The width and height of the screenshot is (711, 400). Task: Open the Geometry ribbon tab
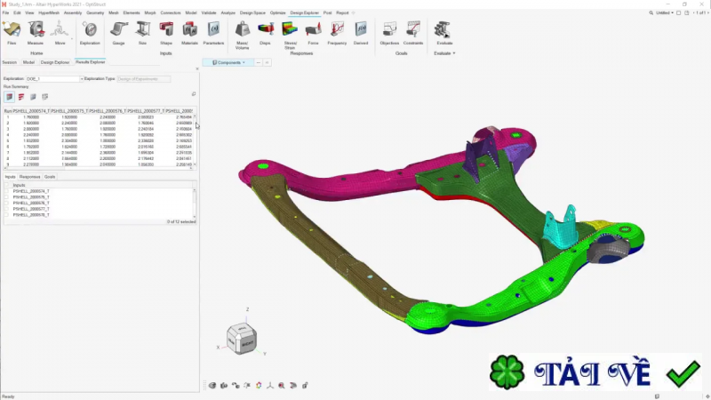point(95,12)
